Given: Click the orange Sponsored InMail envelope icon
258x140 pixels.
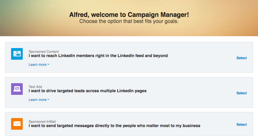Looking at the screenshot, I should (17, 124).
